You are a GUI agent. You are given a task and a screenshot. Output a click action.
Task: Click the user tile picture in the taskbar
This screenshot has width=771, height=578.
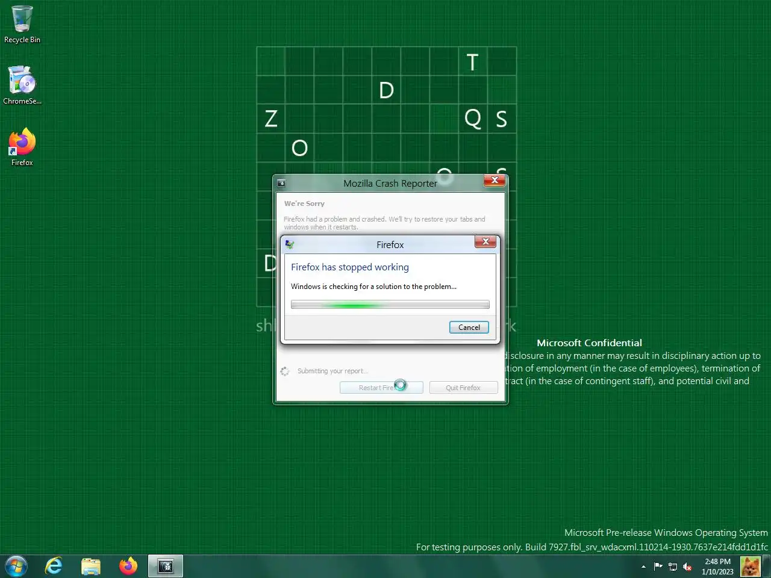click(x=750, y=567)
